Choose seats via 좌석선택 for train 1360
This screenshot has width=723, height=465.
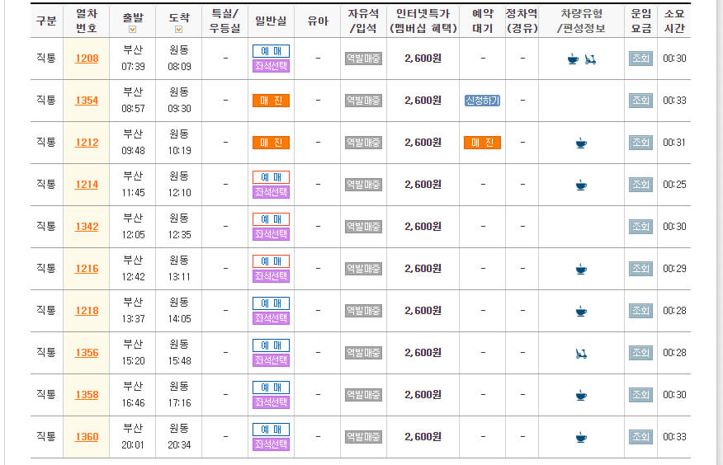click(271, 444)
